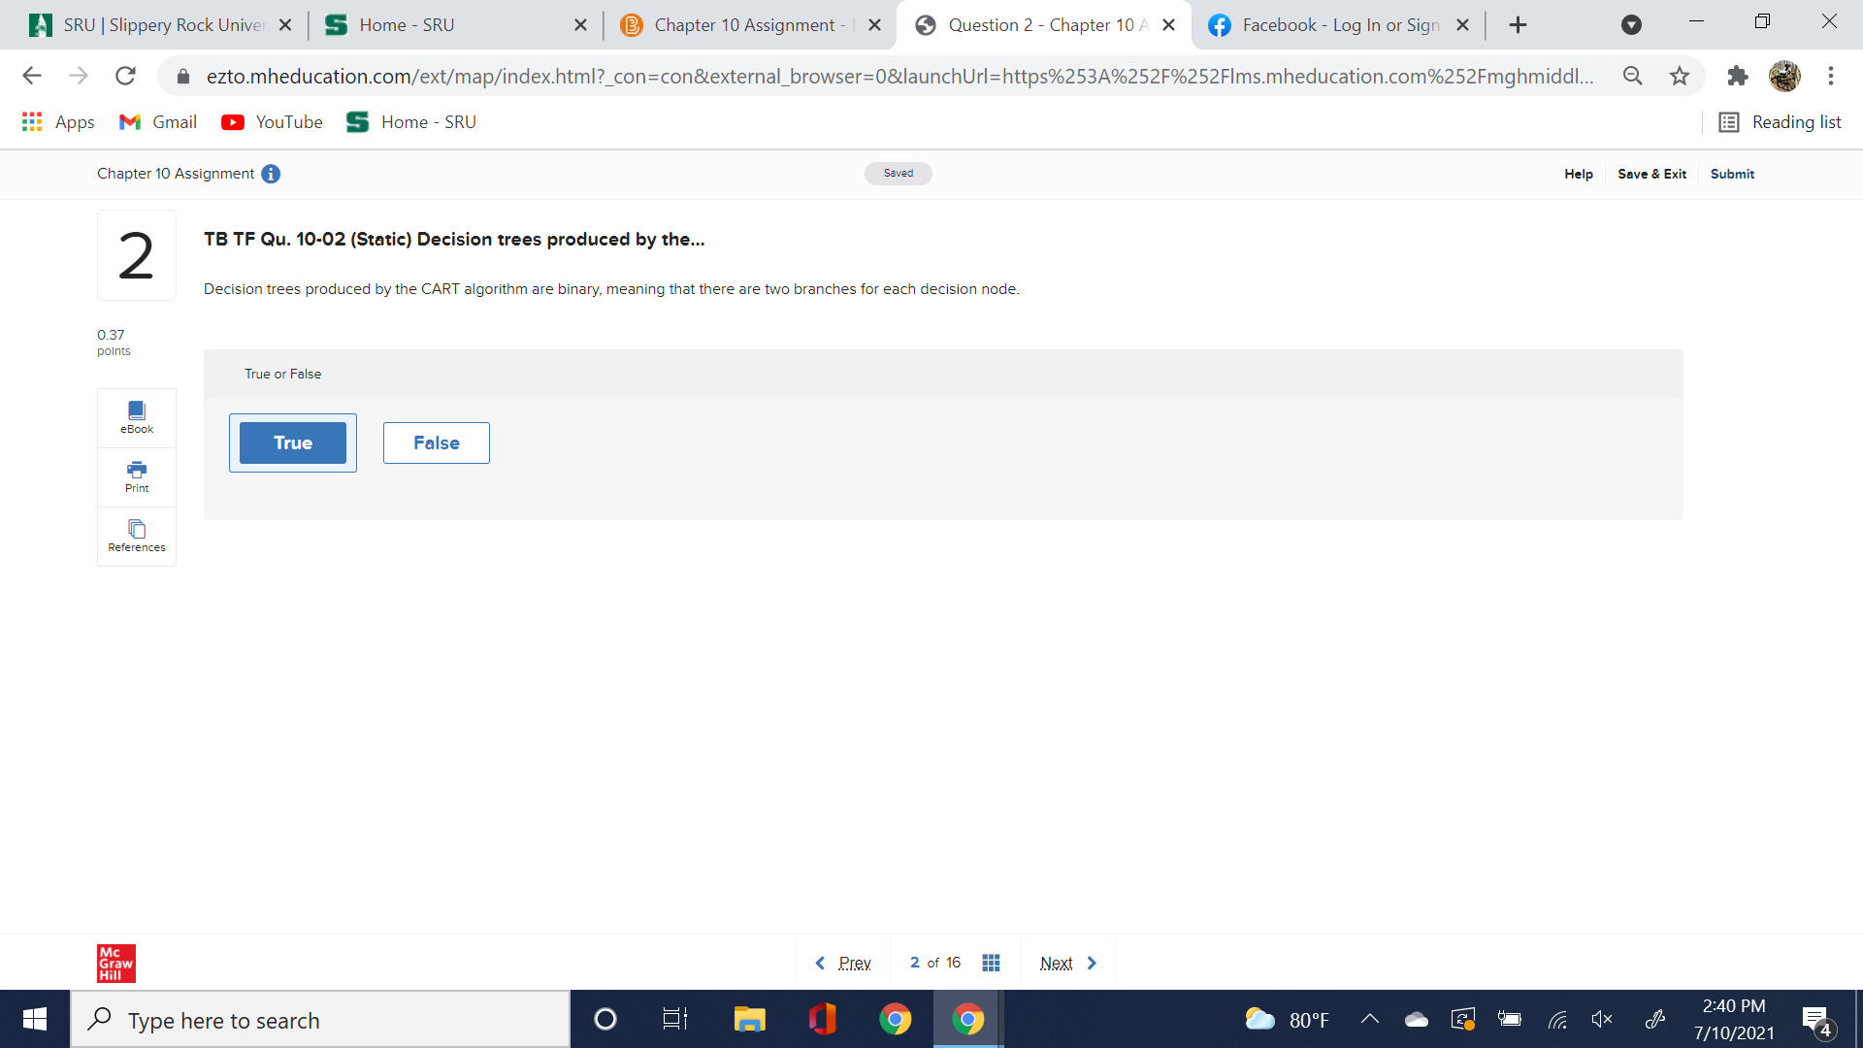Viewport: 1863px width, 1048px height.
Task: Click the Windows search box
Action: pos(320,1020)
